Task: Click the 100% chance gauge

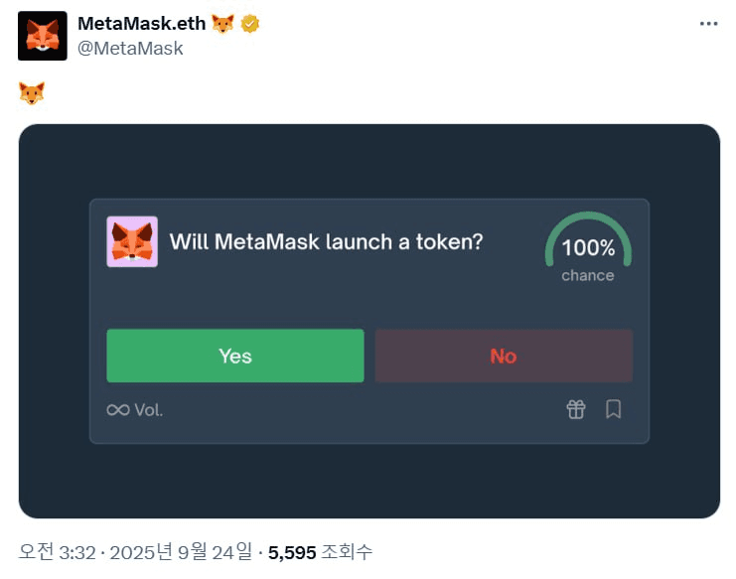Action: pos(588,247)
